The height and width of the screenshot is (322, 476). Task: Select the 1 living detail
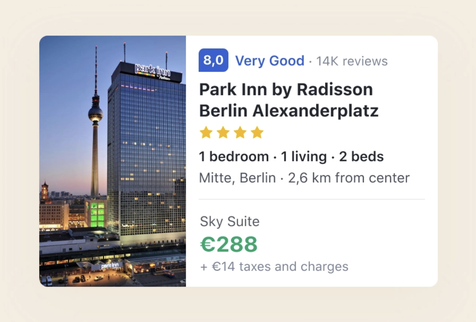pyautogui.click(x=304, y=157)
